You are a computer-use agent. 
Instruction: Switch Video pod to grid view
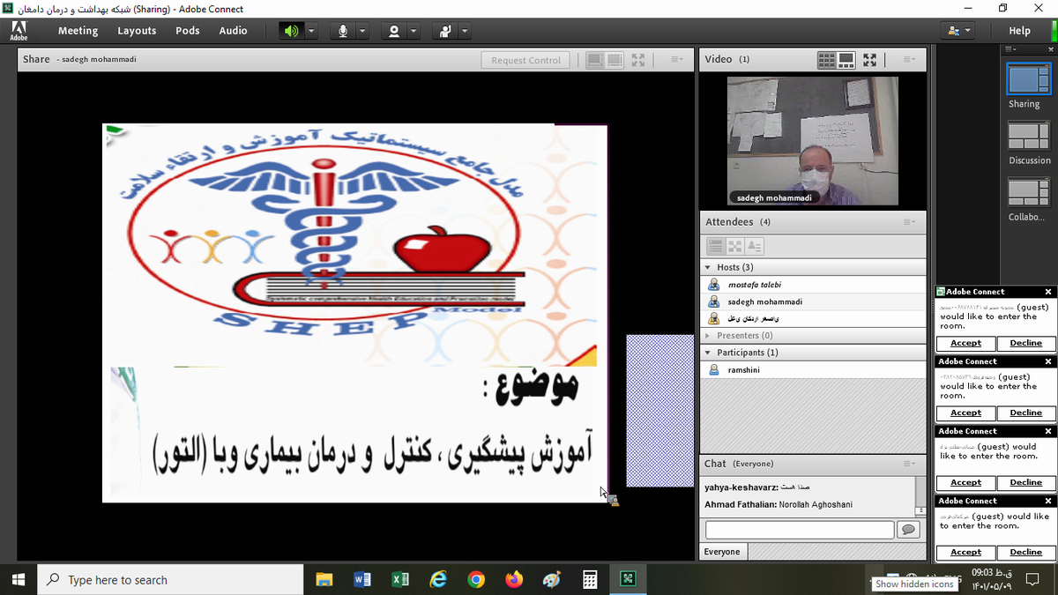tap(827, 60)
